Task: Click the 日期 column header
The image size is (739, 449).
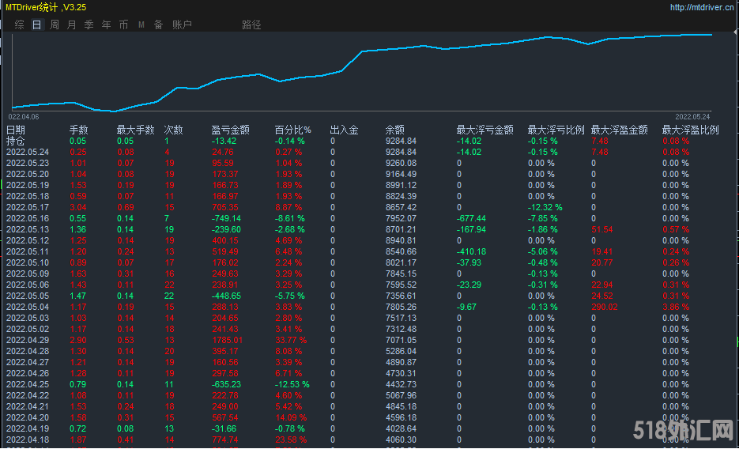Action: point(16,130)
